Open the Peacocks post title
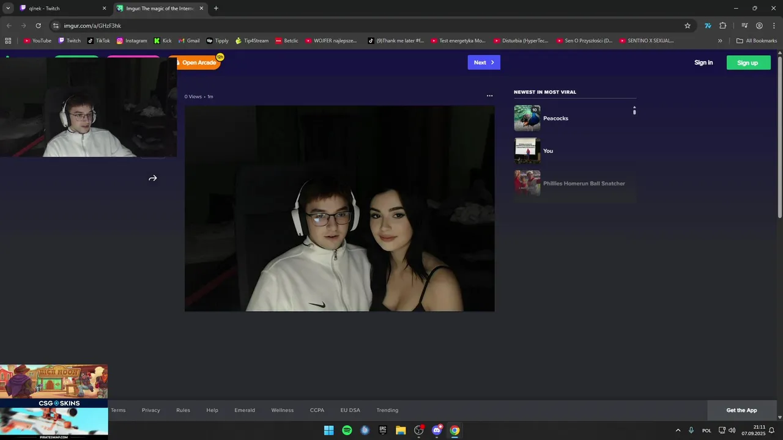This screenshot has height=440, width=783. (555, 119)
